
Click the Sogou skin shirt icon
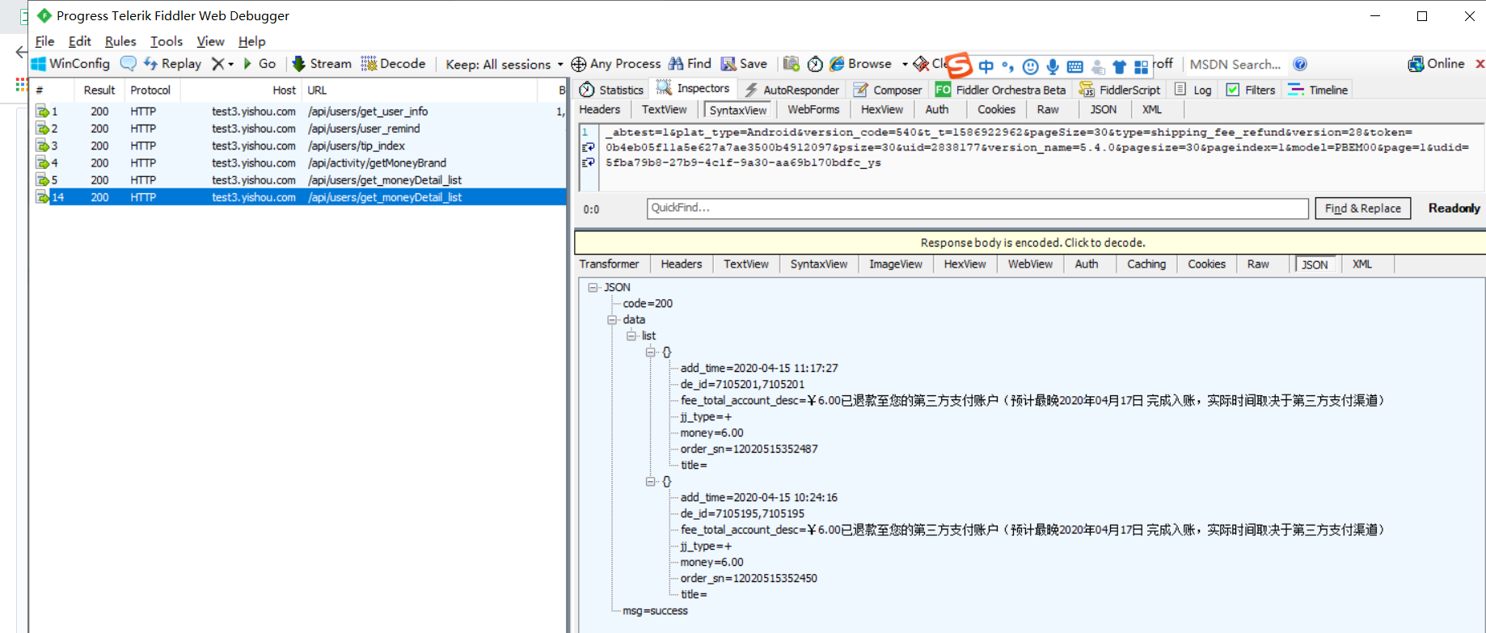(x=1120, y=66)
